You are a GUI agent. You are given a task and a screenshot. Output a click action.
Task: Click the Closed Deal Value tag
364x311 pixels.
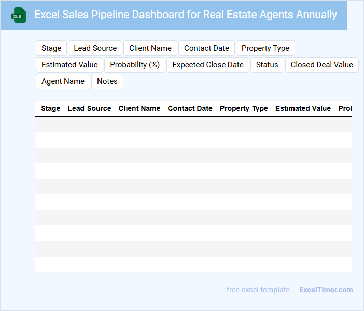coord(321,65)
